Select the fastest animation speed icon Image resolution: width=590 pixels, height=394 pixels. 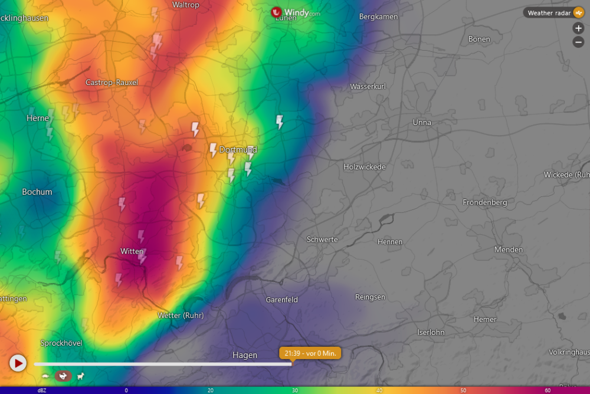pos(81,376)
